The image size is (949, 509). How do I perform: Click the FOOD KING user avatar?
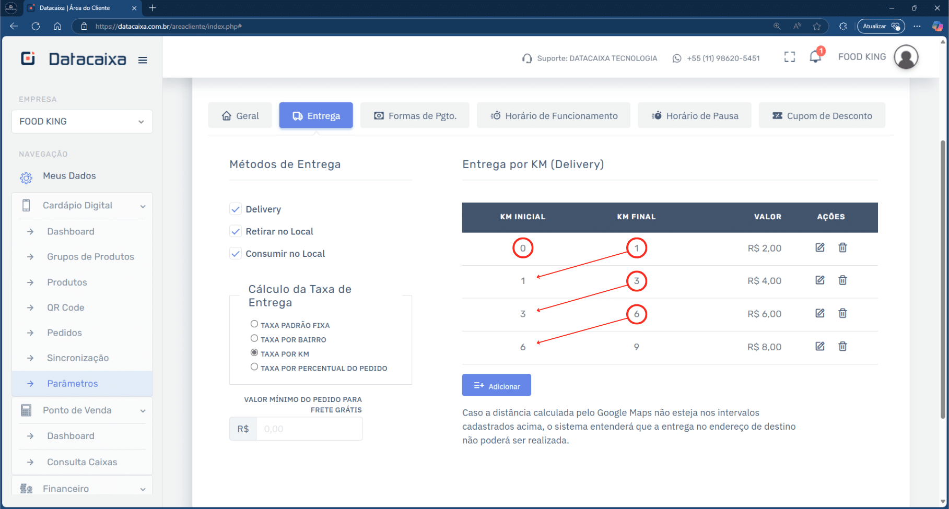pyautogui.click(x=906, y=57)
